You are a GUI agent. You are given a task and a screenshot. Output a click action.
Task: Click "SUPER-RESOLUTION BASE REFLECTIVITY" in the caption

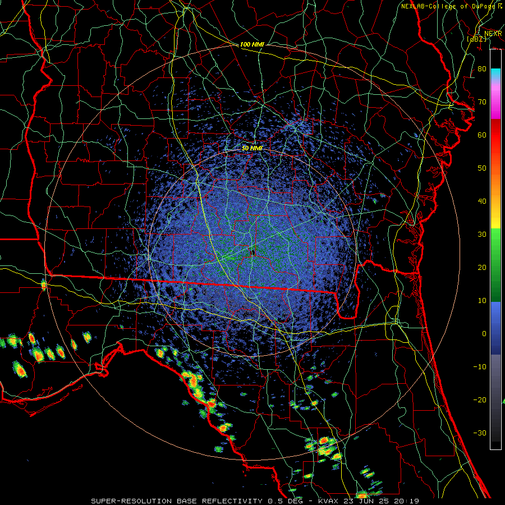pyautogui.click(x=177, y=501)
